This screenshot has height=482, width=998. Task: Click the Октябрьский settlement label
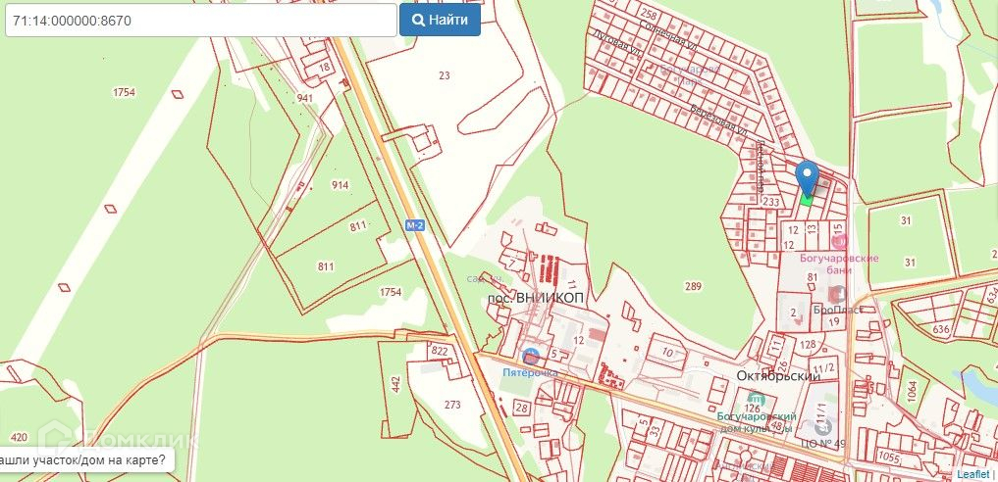pyautogui.click(x=778, y=376)
